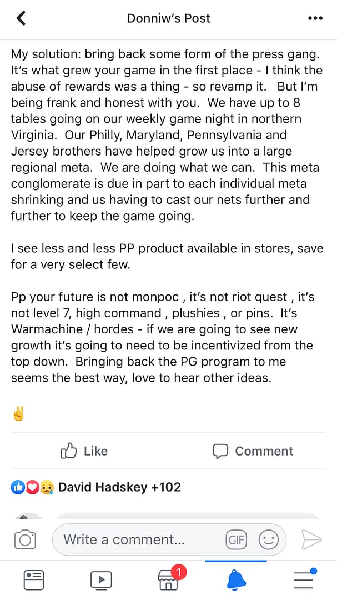337x600 pixels.
Task: Tap the speech bubble comment icon
Action: pos(220,451)
